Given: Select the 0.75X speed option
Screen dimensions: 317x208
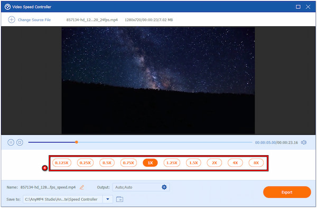Looking at the screenshot, I should [x=128, y=163].
